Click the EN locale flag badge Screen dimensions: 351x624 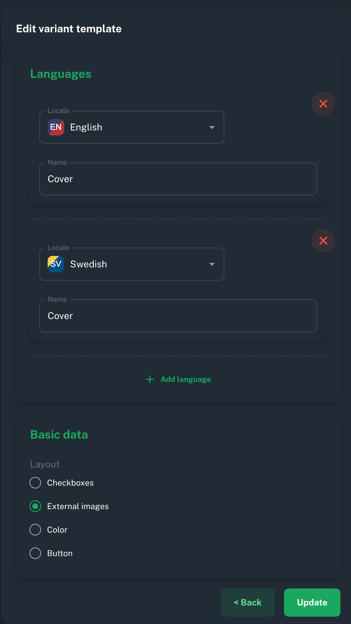[x=56, y=127]
